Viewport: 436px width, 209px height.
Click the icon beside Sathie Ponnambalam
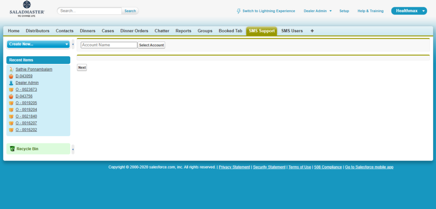pos(11,69)
